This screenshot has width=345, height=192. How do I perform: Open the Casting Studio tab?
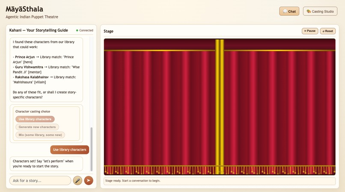coord(320,11)
